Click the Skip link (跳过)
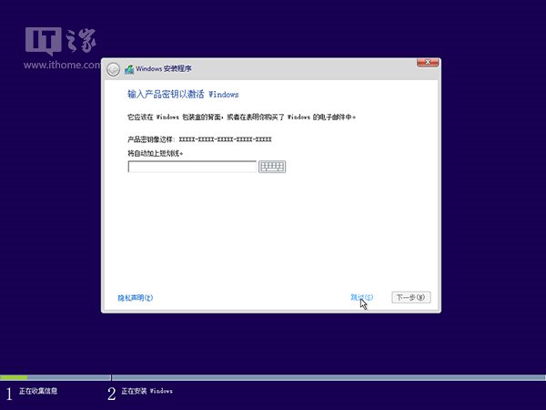 [361, 298]
